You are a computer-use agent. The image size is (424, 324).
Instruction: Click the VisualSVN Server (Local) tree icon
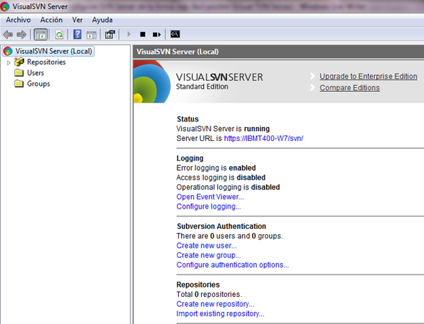pos(8,51)
